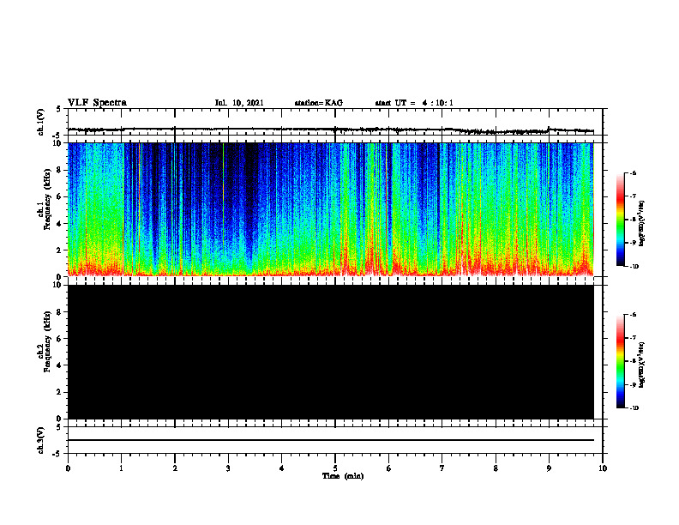The width and height of the screenshot is (679, 525).
Task: Click the flat ch.3 voltage trace line
Action: (330, 440)
